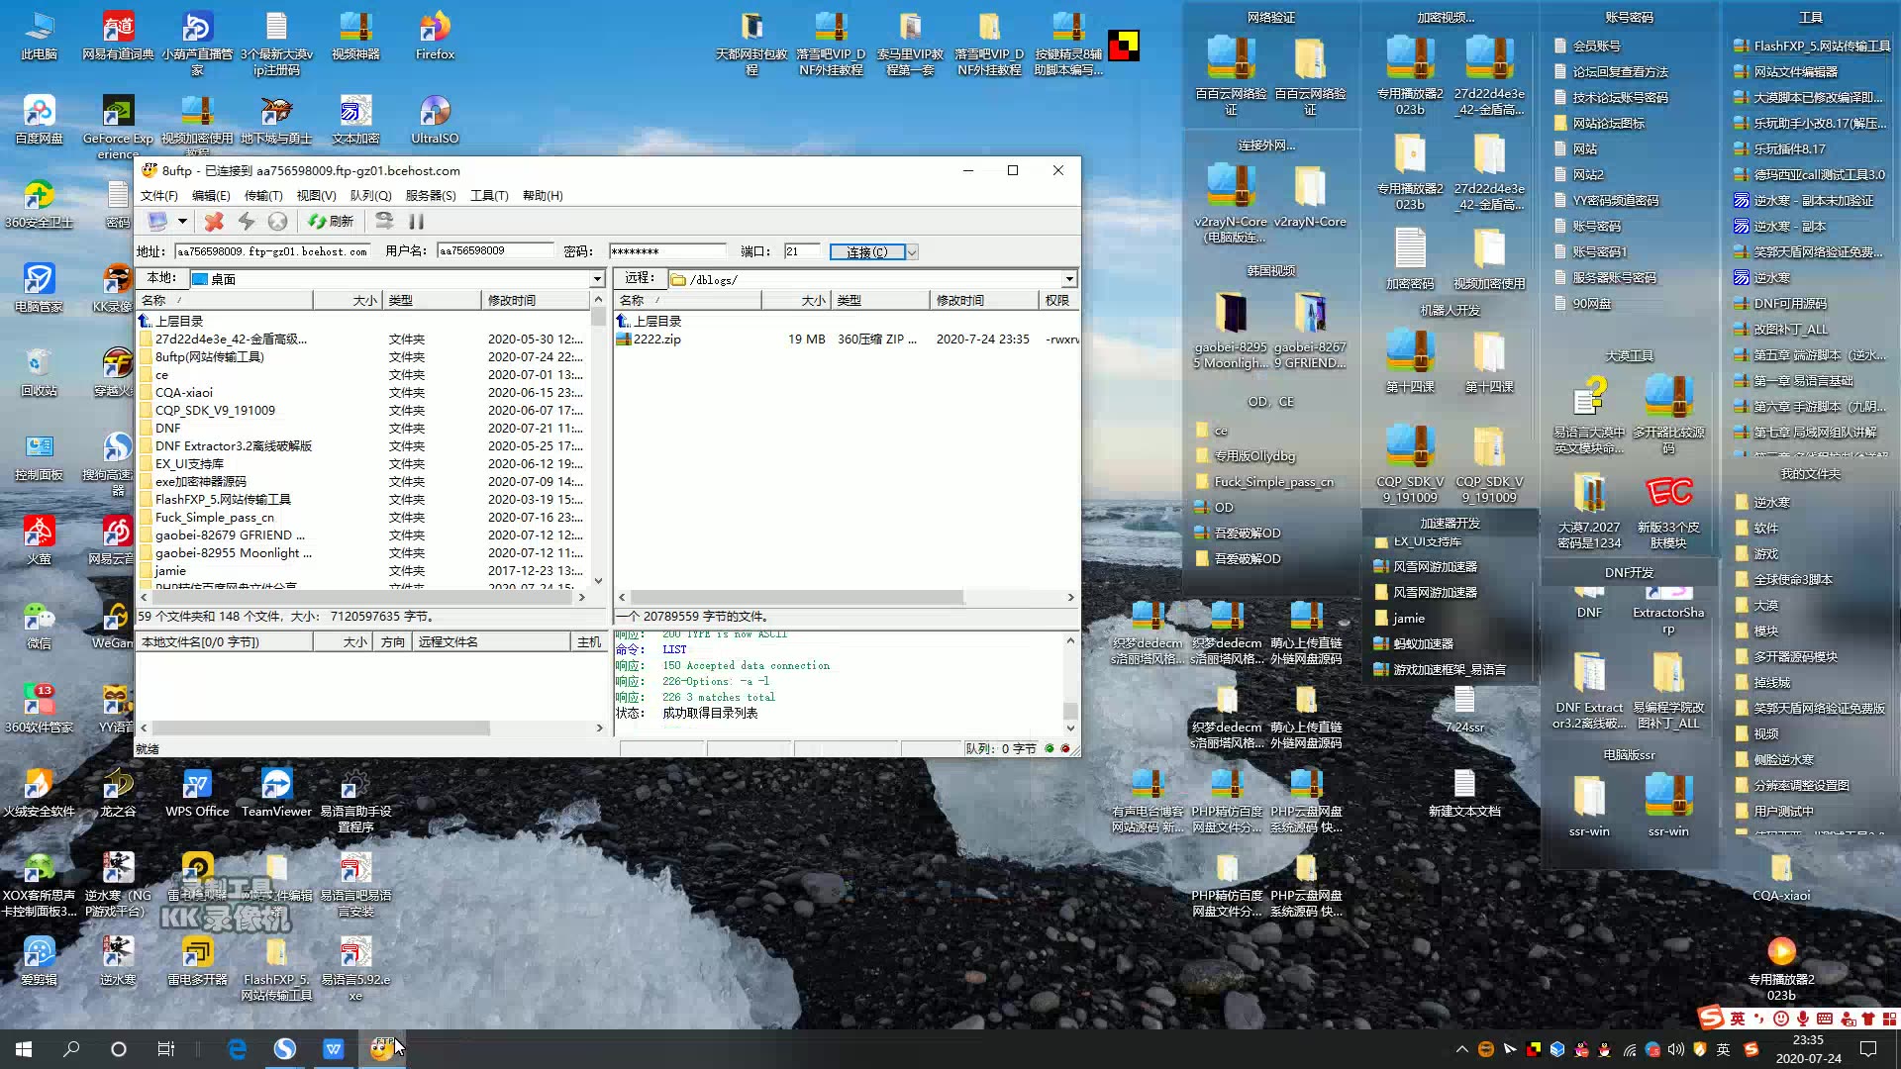The height and width of the screenshot is (1069, 1901).
Task: Select the UltraISO desktop icon
Action: coord(436,120)
